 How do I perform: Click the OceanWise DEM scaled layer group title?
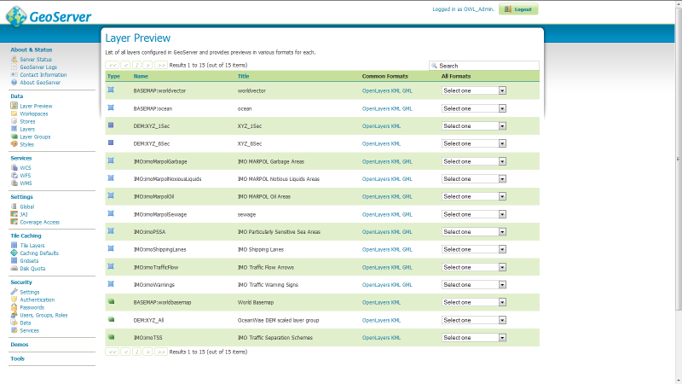pyautogui.click(x=278, y=320)
